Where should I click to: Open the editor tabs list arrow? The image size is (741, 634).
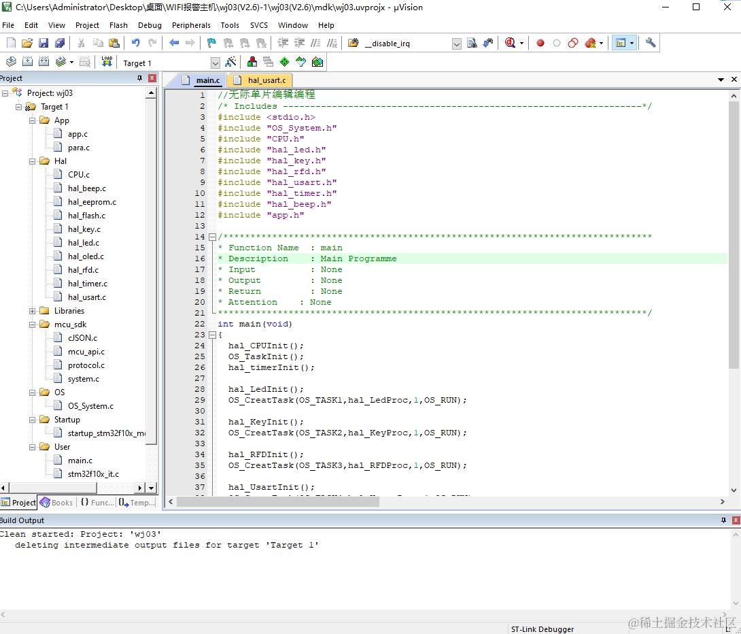(x=721, y=80)
